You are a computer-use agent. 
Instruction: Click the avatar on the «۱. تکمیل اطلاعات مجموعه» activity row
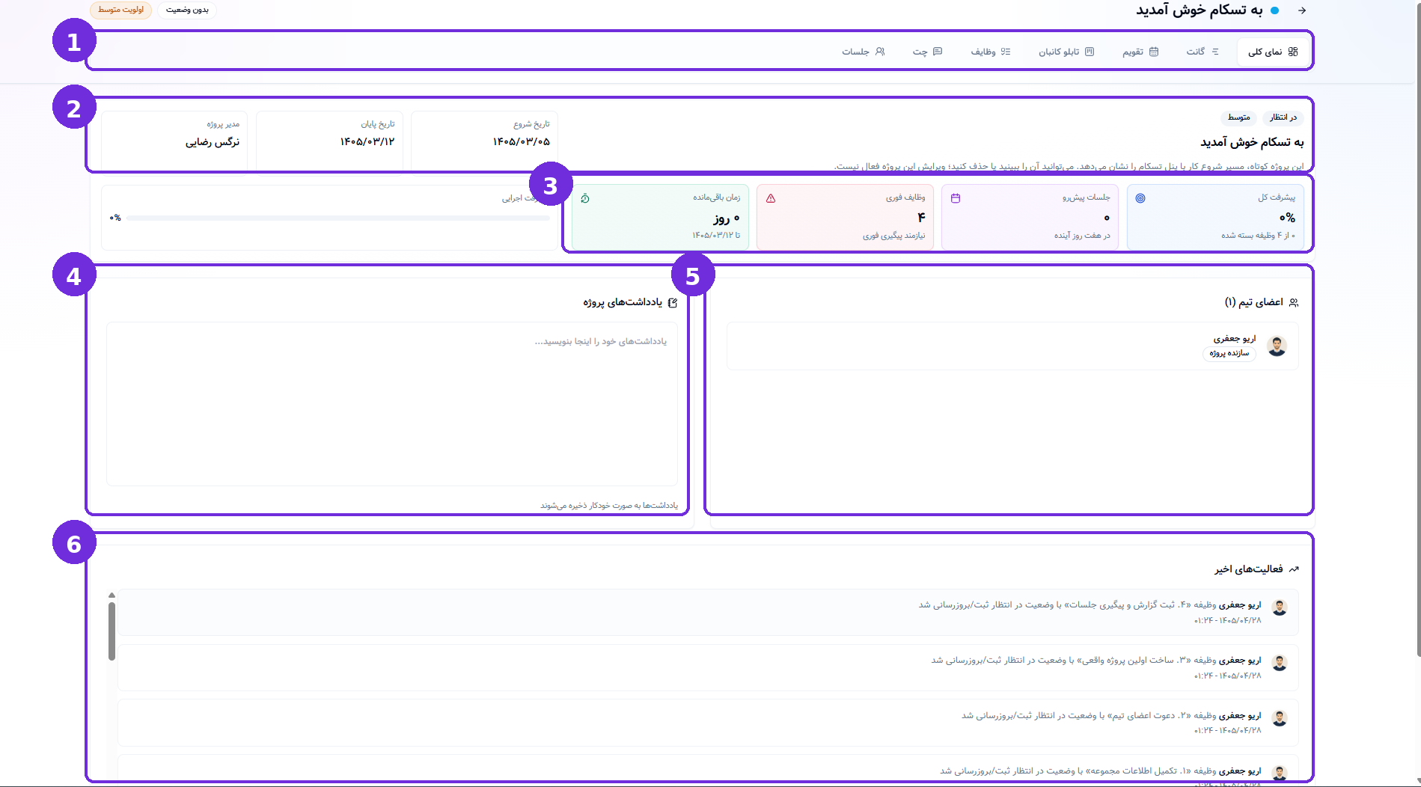1280,774
